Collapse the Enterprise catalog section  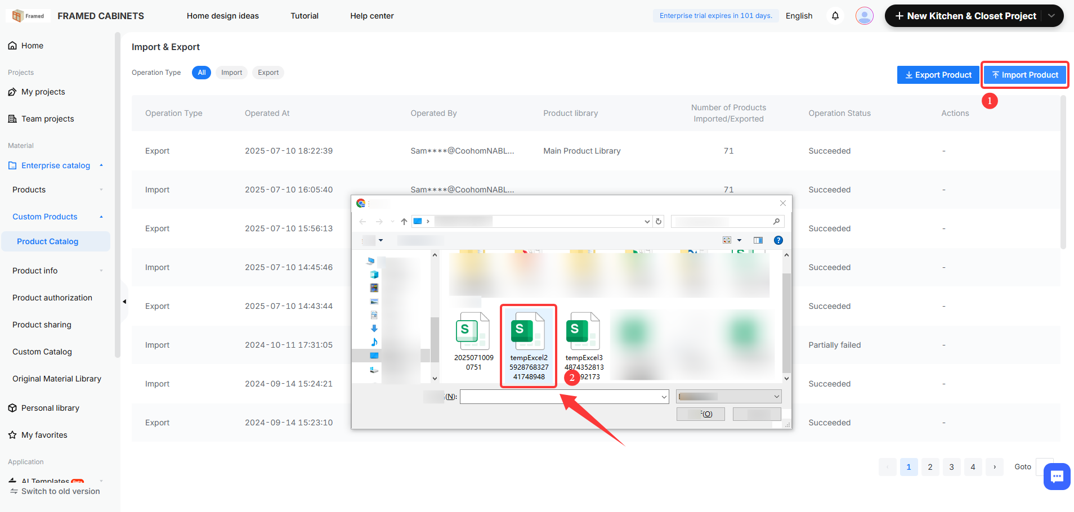(101, 165)
